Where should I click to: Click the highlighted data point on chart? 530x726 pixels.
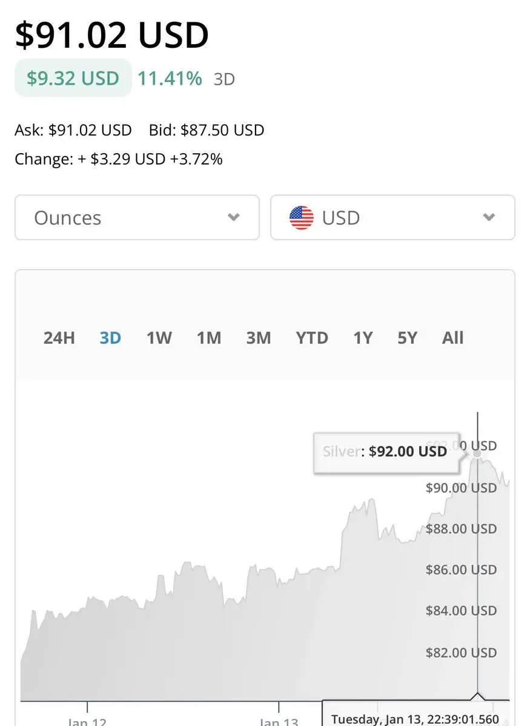pyautogui.click(x=477, y=453)
